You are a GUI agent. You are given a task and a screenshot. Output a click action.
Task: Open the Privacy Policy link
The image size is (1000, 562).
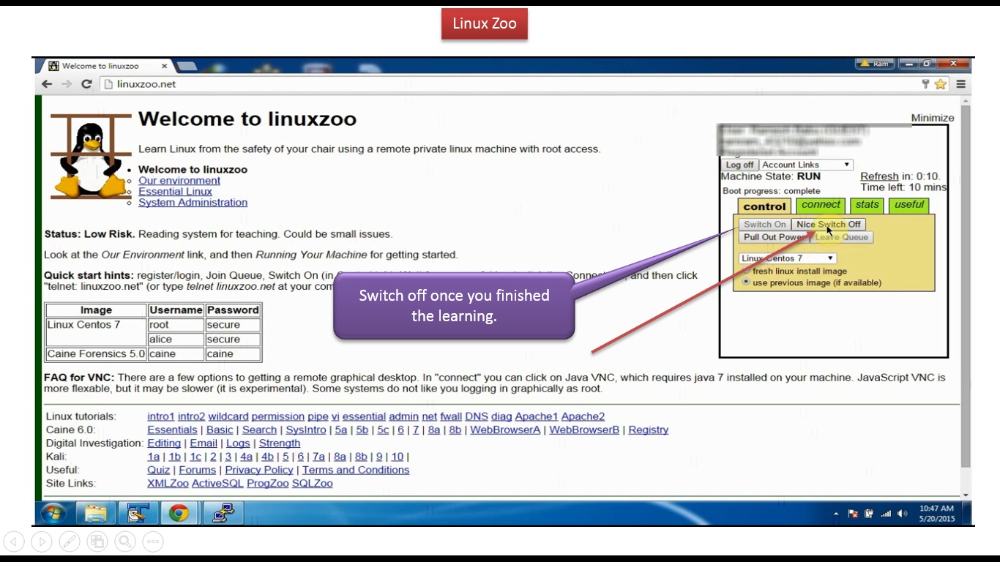click(259, 470)
